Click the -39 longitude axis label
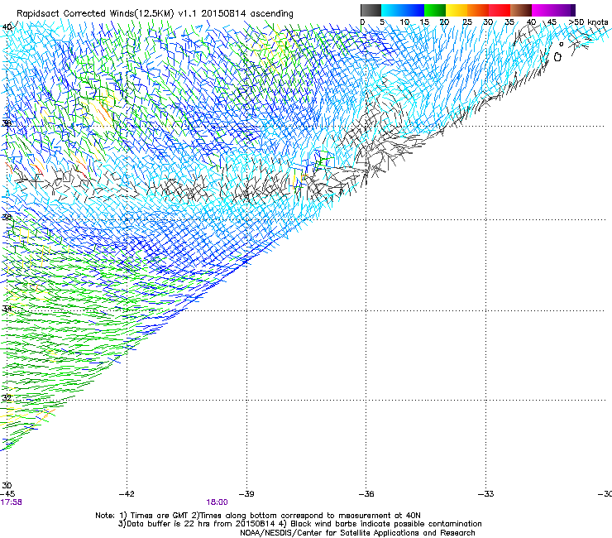The height and width of the screenshot is (538, 612). click(246, 494)
